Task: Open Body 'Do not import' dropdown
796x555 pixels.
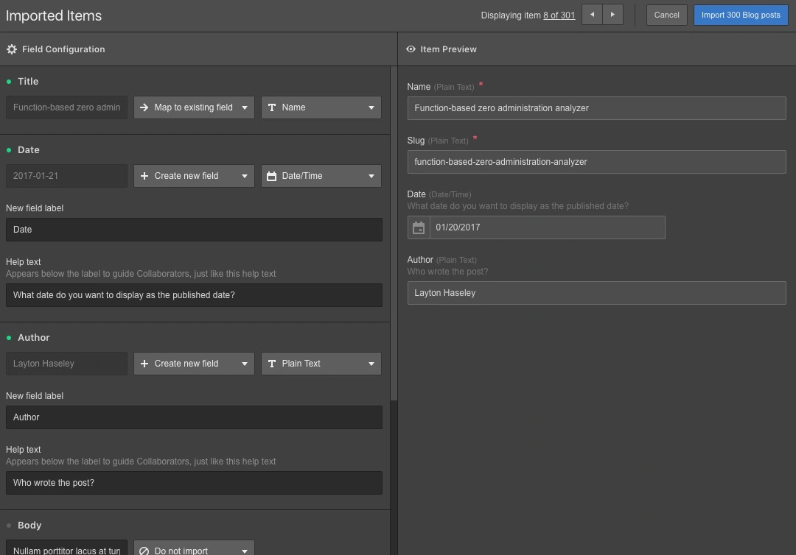Action: [x=194, y=548]
